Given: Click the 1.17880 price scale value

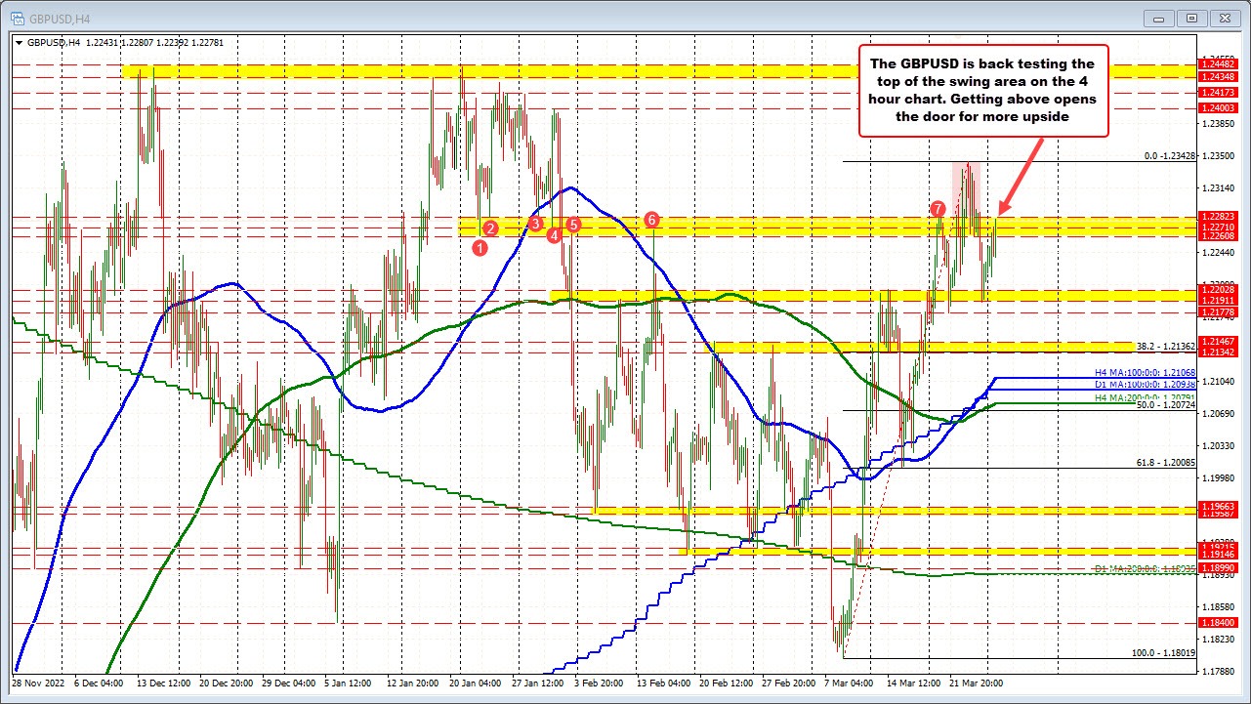Looking at the screenshot, I should [1218, 670].
